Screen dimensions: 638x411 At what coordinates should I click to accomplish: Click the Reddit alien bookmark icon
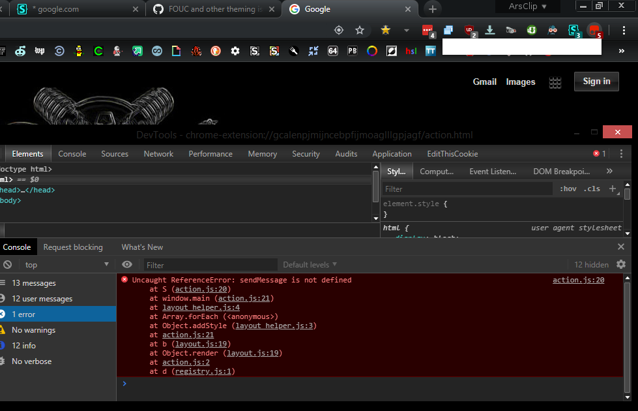pos(20,51)
